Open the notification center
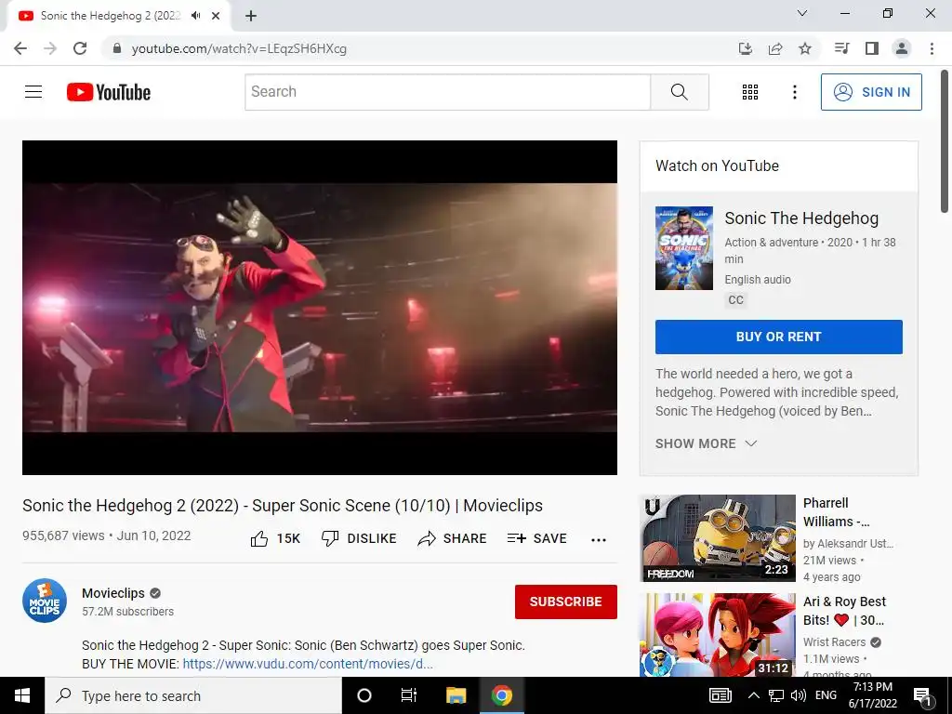The width and height of the screenshot is (952, 714). pyautogui.click(x=923, y=696)
